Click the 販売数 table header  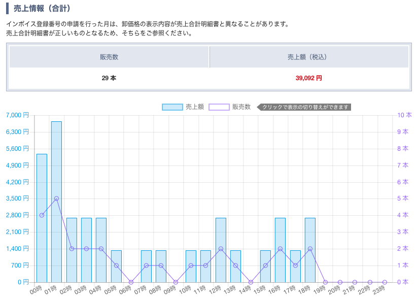click(x=109, y=57)
